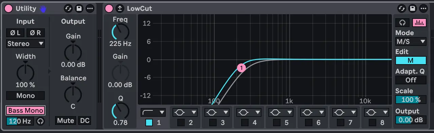Image resolution: width=434 pixels, height=133 pixels.
Task: Toggle right phase invert ØR
Action: point(35,33)
